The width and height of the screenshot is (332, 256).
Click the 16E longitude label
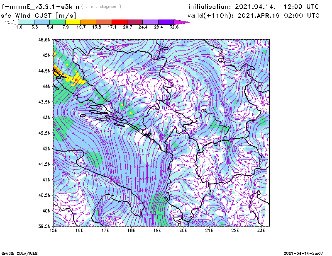[79, 230]
